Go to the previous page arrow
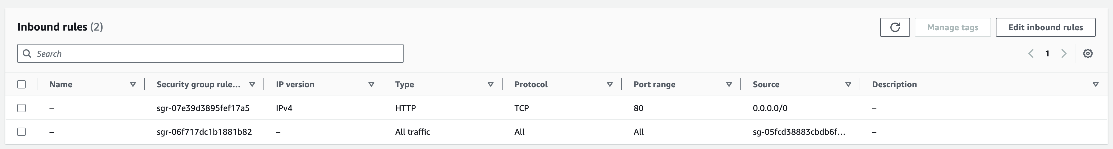1113x149 pixels. coord(1031,53)
